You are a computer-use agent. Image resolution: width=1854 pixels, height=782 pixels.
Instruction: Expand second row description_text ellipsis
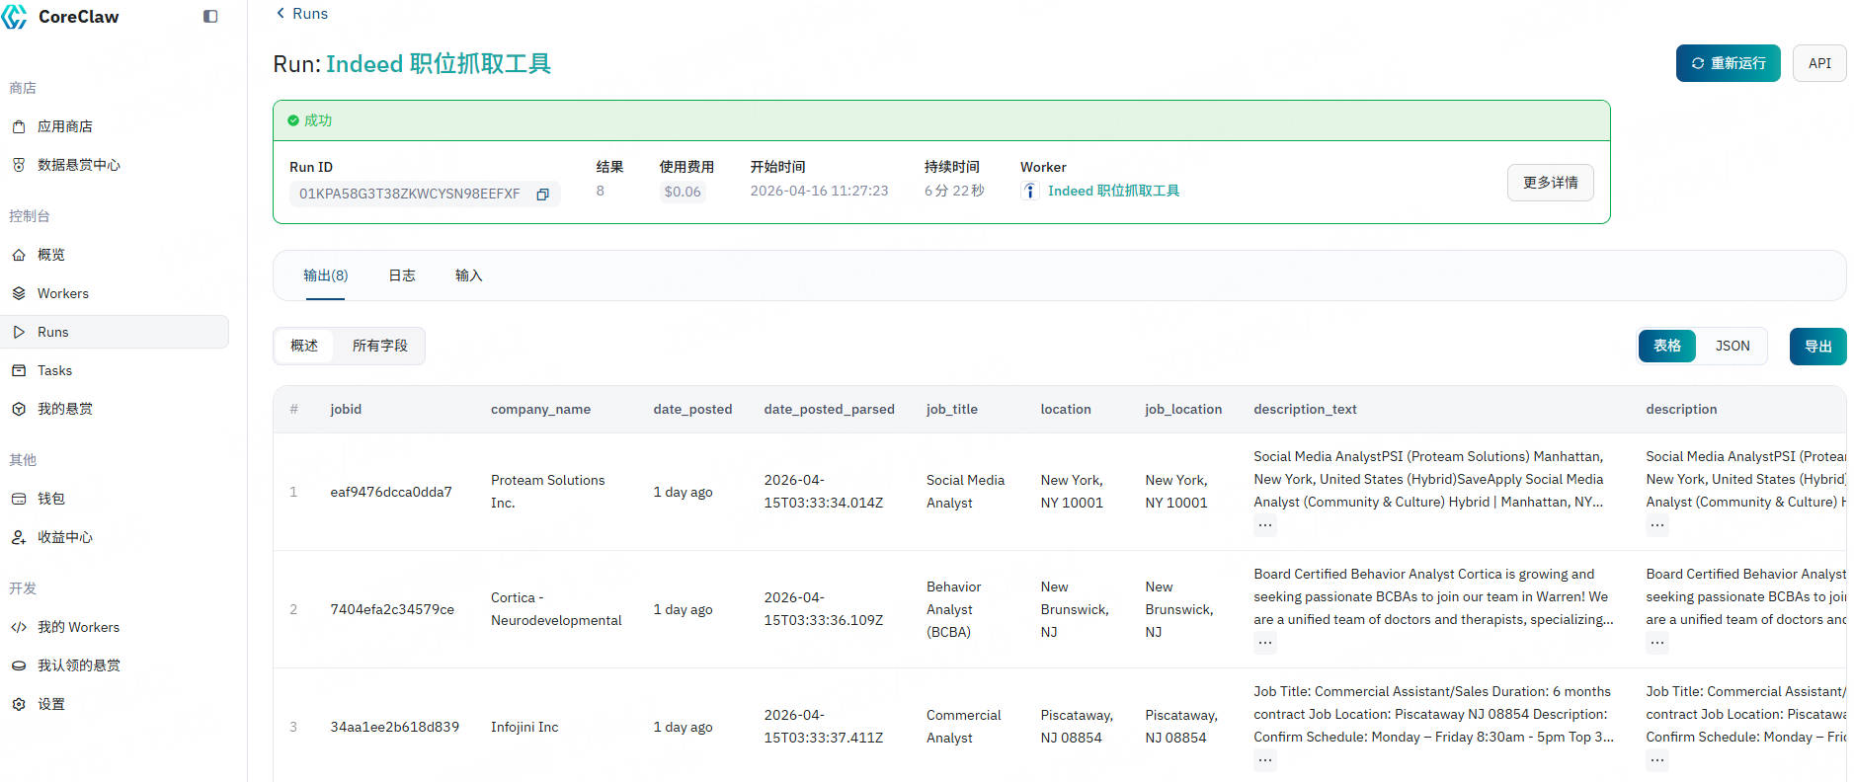(1264, 643)
